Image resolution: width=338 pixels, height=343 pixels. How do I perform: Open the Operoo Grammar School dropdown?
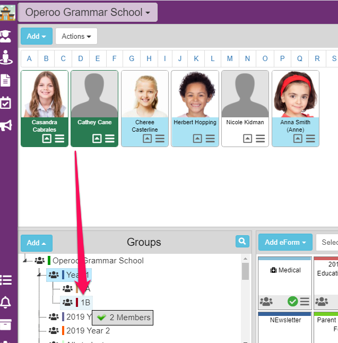[88, 12]
